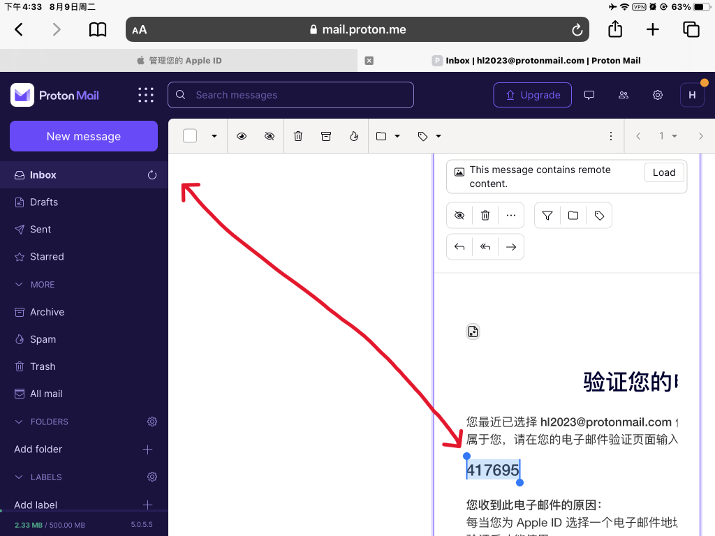Reload the mail.proton.me page
The width and height of the screenshot is (715, 536).
point(577,30)
